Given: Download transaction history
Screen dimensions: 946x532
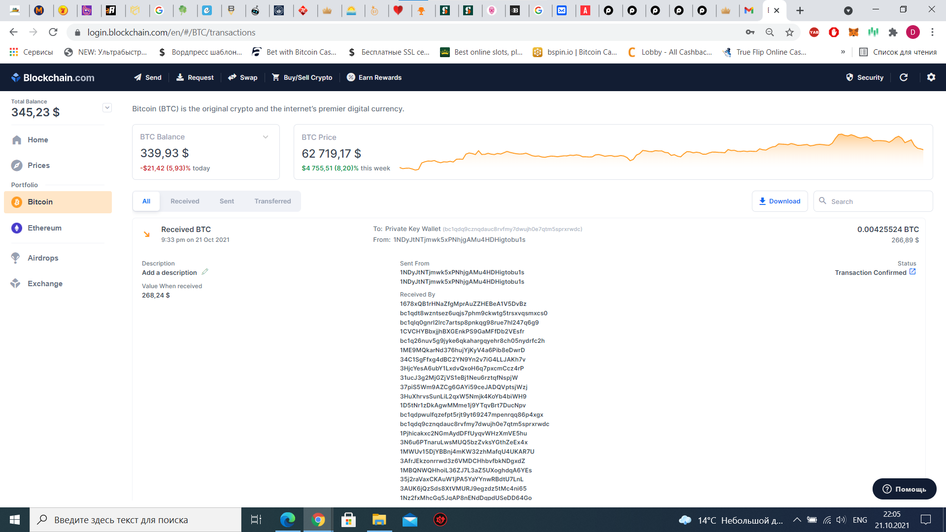Looking at the screenshot, I should tap(779, 201).
